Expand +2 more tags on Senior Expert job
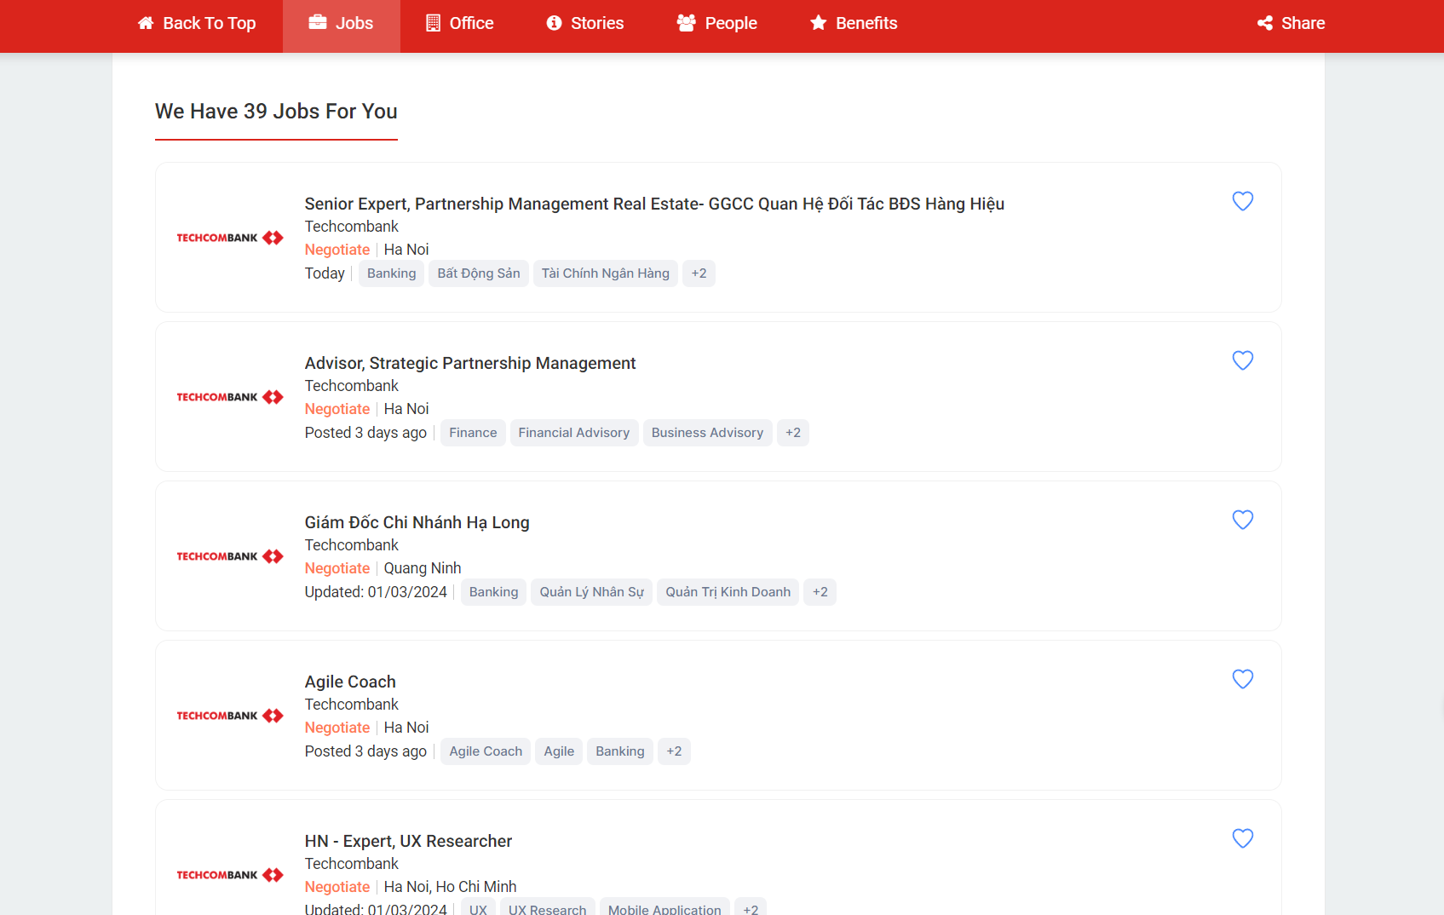 point(699,273)
